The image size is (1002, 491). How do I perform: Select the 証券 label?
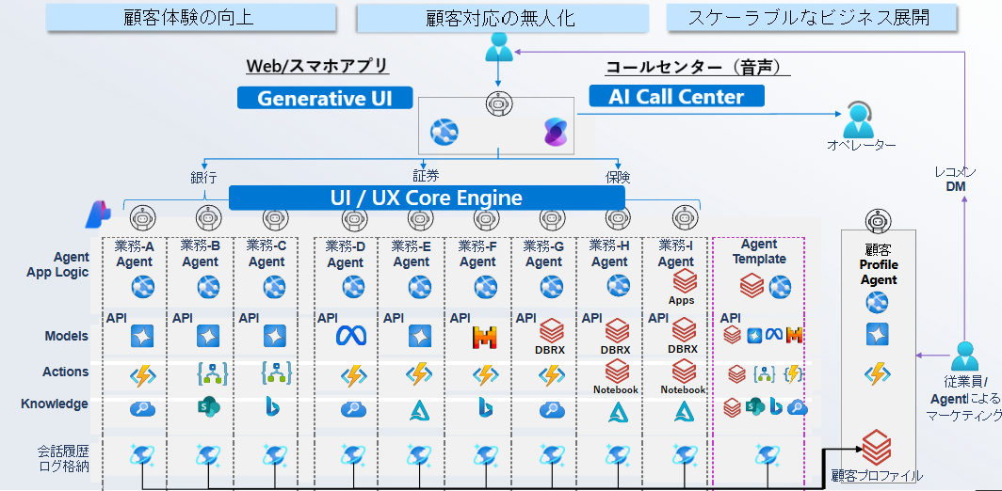426,176
